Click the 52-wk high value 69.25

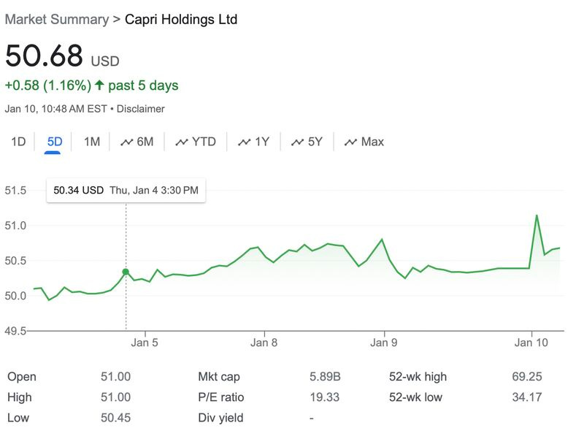pyautogui.click(x=526, y=376)
